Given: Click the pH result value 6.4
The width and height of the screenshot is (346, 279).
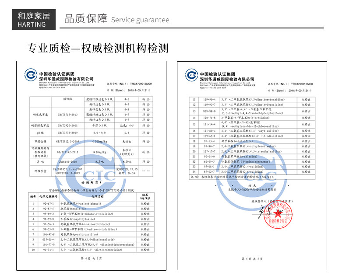Looking at the screenshot, I should pyautogui.click(x=127, y=133).
